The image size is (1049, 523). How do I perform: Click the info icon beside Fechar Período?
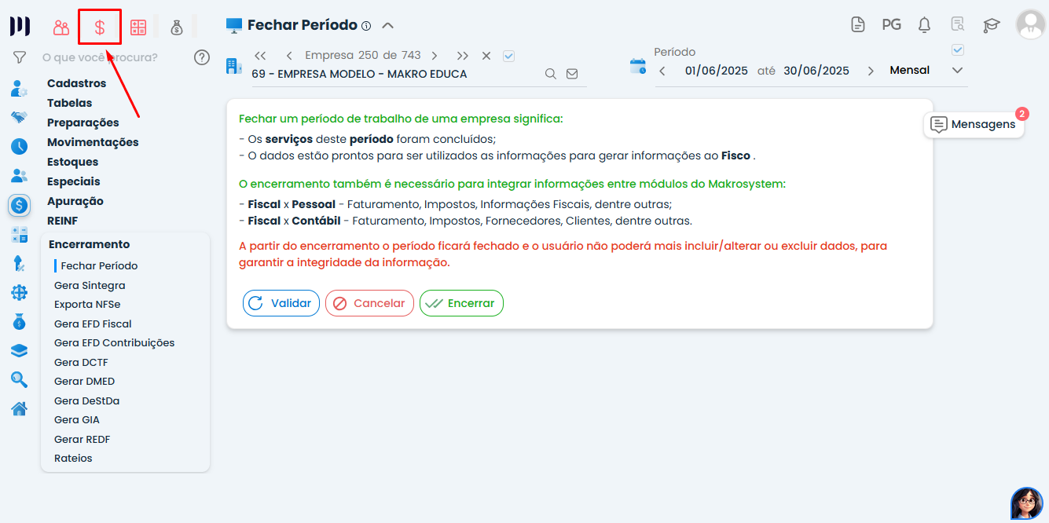click(366, 26)
